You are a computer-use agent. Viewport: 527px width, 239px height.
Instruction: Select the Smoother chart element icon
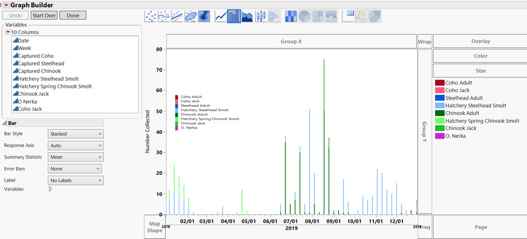[x=164, y=16]
